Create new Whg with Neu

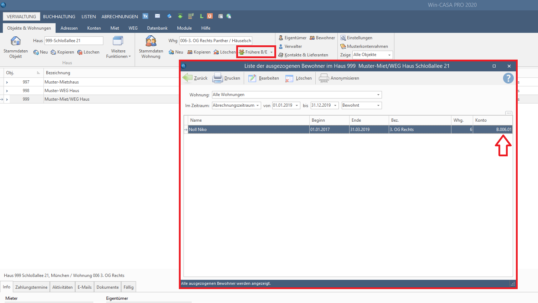tap(176, 52)
